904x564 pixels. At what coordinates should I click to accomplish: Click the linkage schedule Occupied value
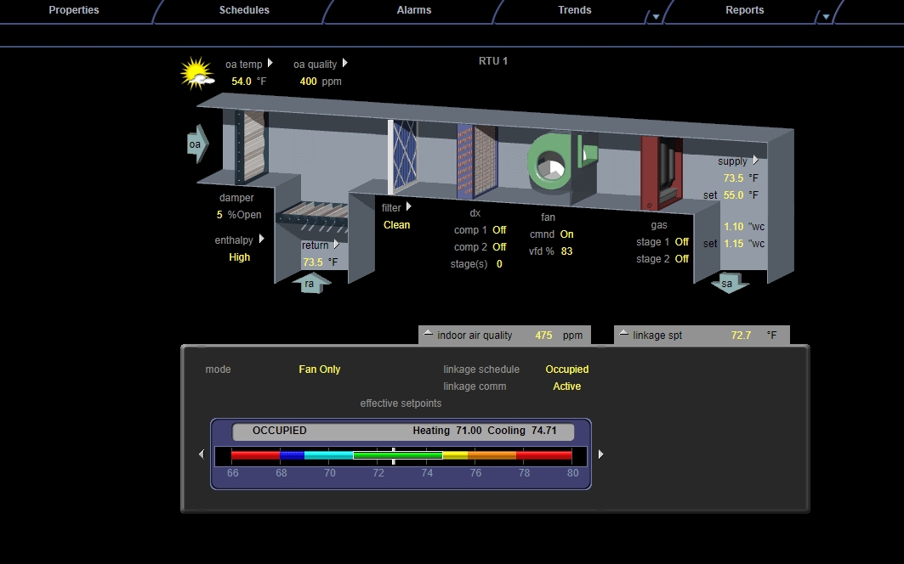[566, 369]
